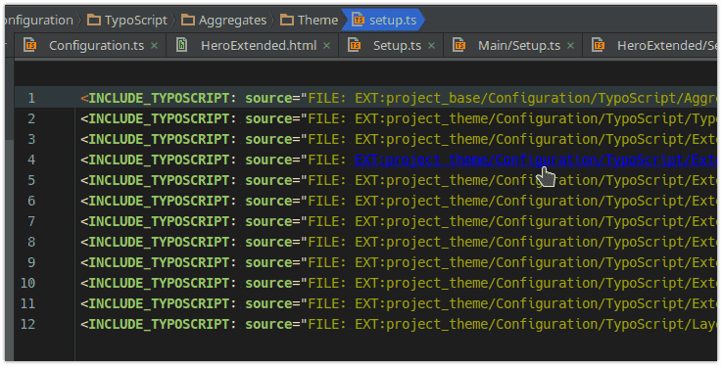
Task: Click line number 1 in the gutter
Action: click(31, 98)
